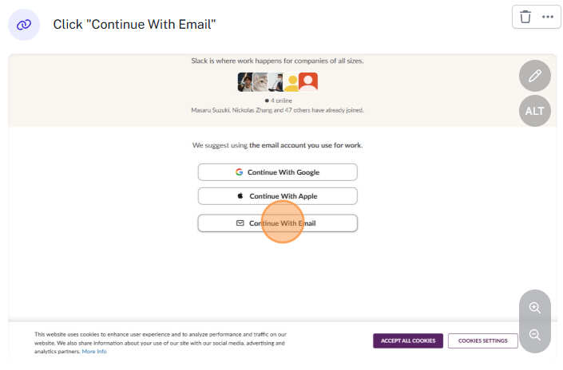Viewport: 563px width, 370px height.
Task: Delete this step with trash icon
Action: tap(525, 17)
